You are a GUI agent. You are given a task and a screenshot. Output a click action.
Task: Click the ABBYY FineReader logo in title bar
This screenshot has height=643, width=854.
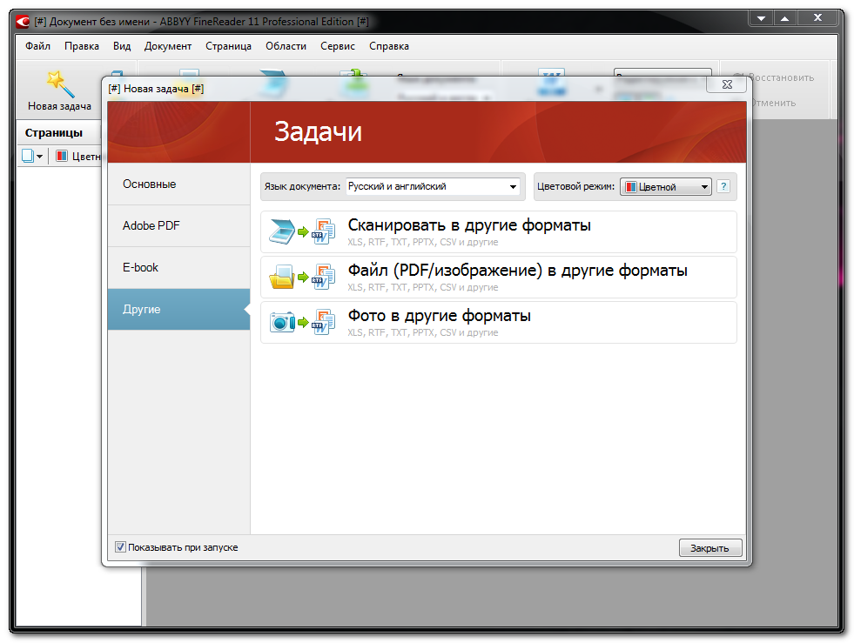point(23,21)
